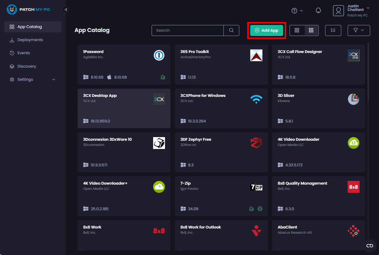This screenshot has width=379, height=255.
Task: Click the sort order icon button
Action: (x=333, y=30)
